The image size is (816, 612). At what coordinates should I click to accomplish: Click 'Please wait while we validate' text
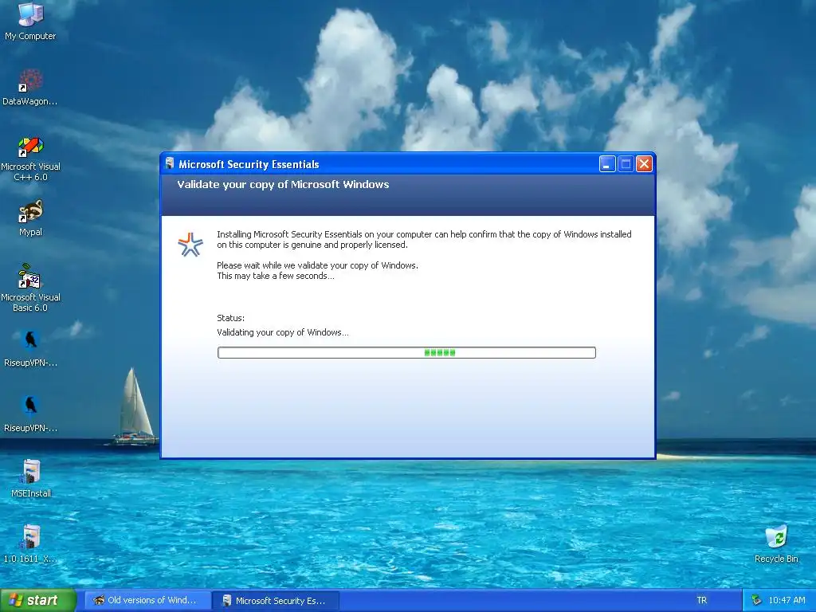pyautogui.click(x=317, y=265)
